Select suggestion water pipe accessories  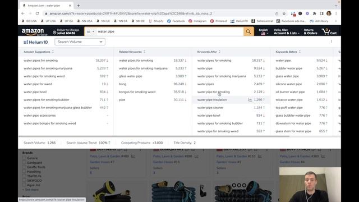pyautogui.click(x=40, y=116)
